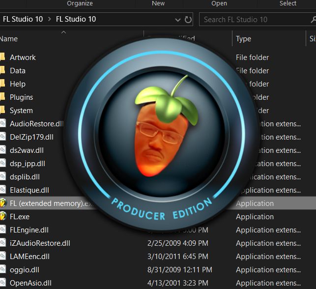316x289 pixels.
Task: Select the iZAudioRestore.dll file name
Action: pyautogui.click(x=40, y=243)
